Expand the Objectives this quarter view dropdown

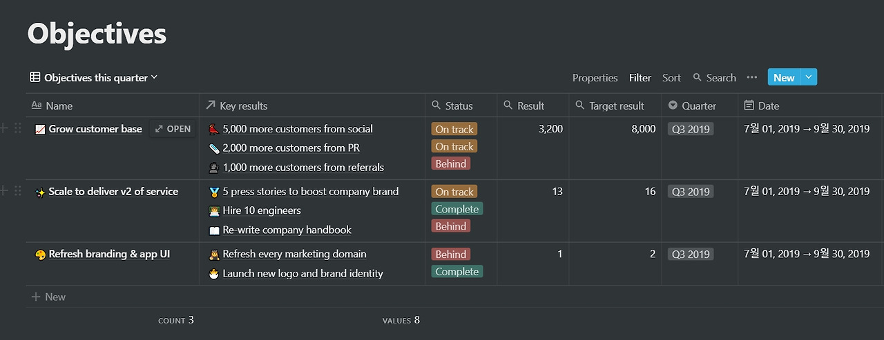coord(154,77)
